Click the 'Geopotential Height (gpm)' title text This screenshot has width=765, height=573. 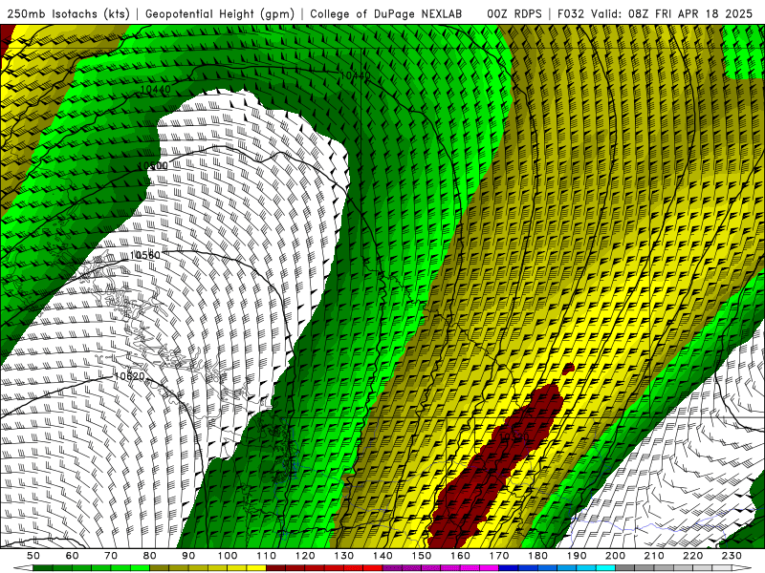[220, 13]
